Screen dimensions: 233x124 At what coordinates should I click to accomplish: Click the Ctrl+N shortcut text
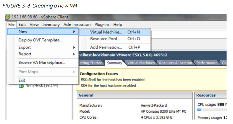(134, 32)
